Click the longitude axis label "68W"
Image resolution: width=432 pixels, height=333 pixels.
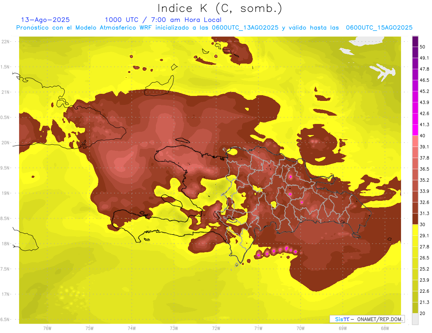click(385, 328)
